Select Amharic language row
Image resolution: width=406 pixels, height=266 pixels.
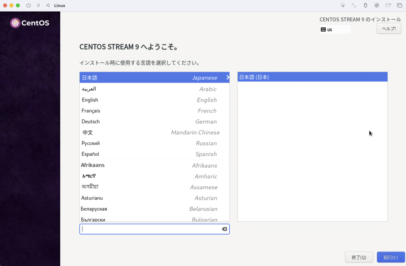[154, 176]
